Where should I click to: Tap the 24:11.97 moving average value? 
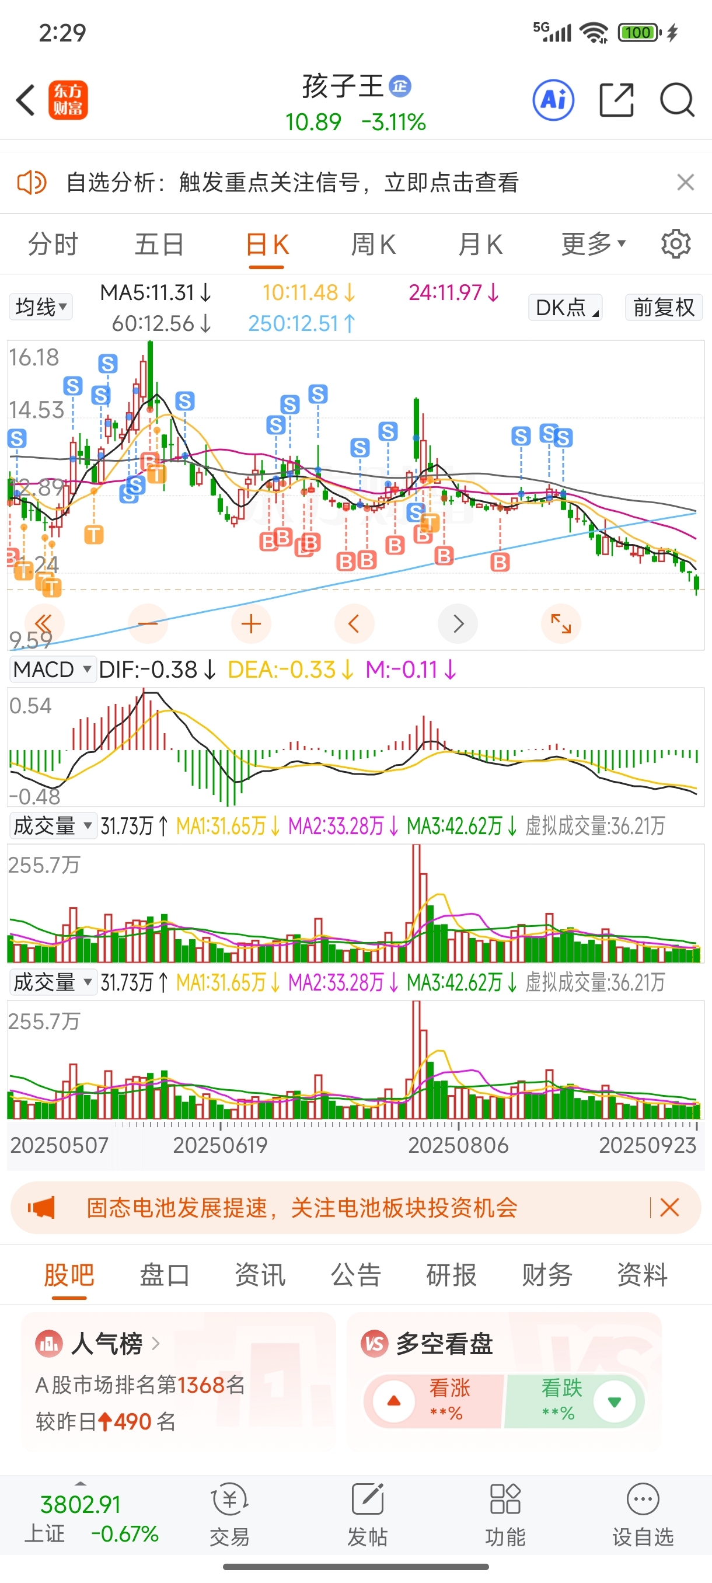coord(454,292)
